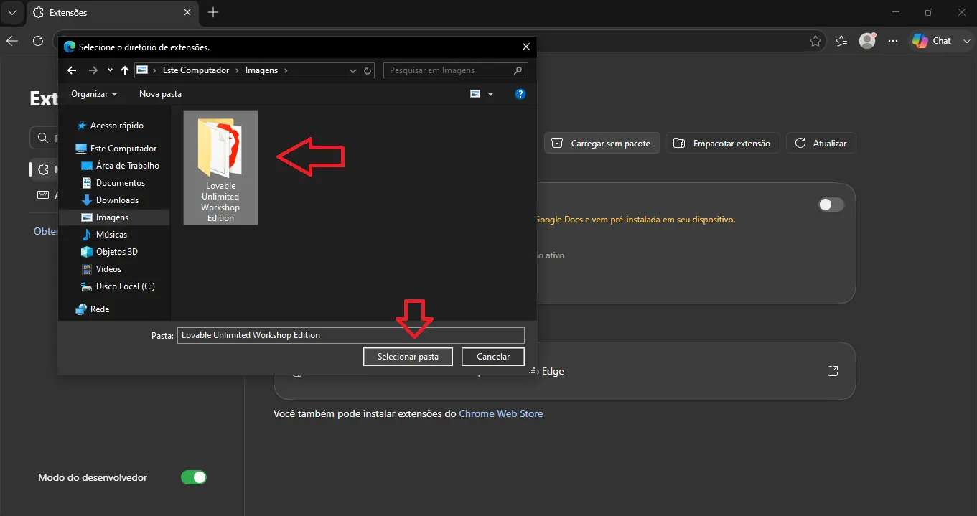Open Copilot Chat button in toolbar
Viewport: 977px width, 516px height.
(x=941, y=41)
